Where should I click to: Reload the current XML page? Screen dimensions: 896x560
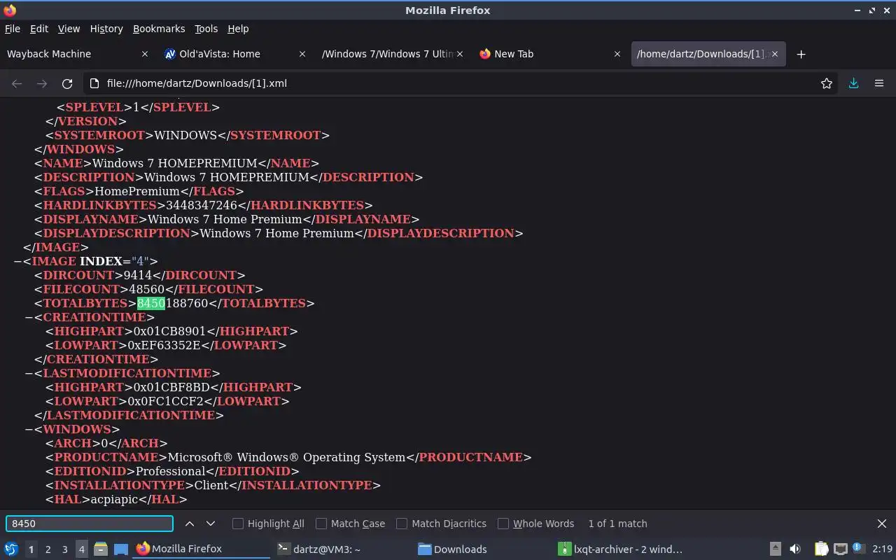tap(67, 83)
